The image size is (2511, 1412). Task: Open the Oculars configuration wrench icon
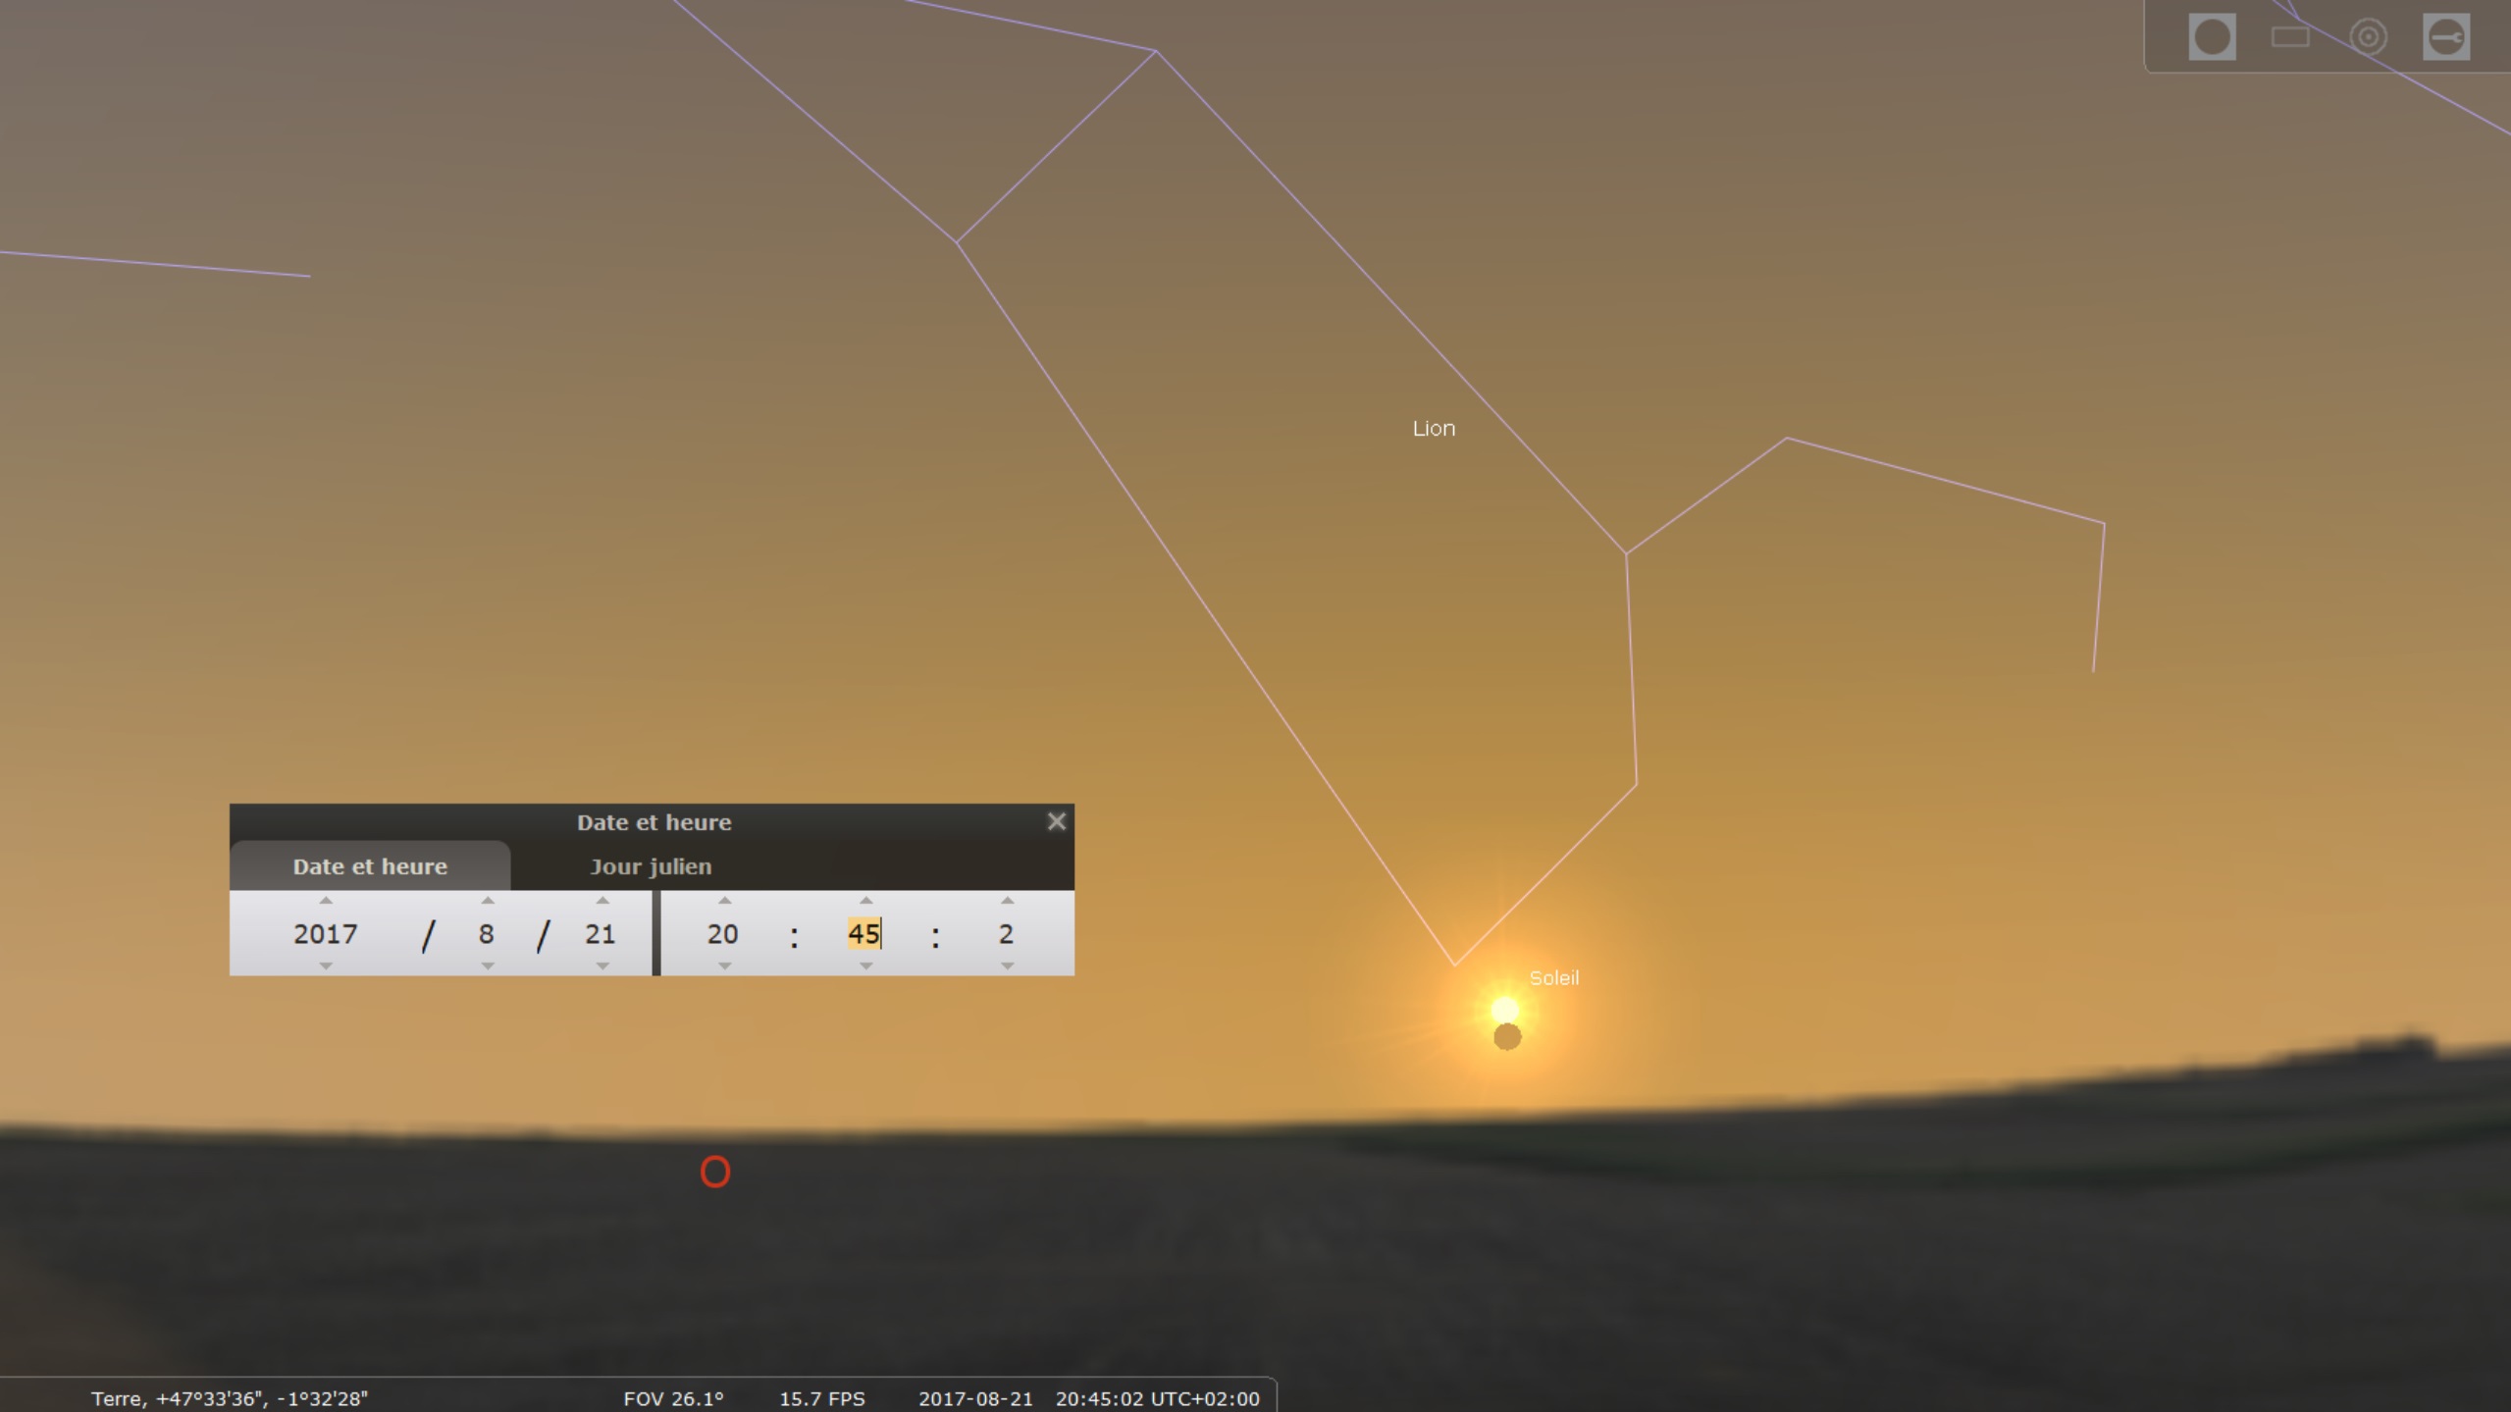click(2445, 37)
